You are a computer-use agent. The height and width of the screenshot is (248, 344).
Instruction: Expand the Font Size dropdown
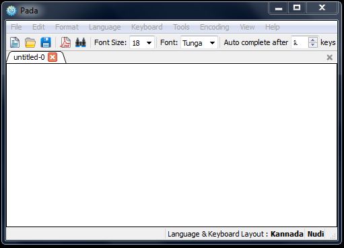point(149,42)
